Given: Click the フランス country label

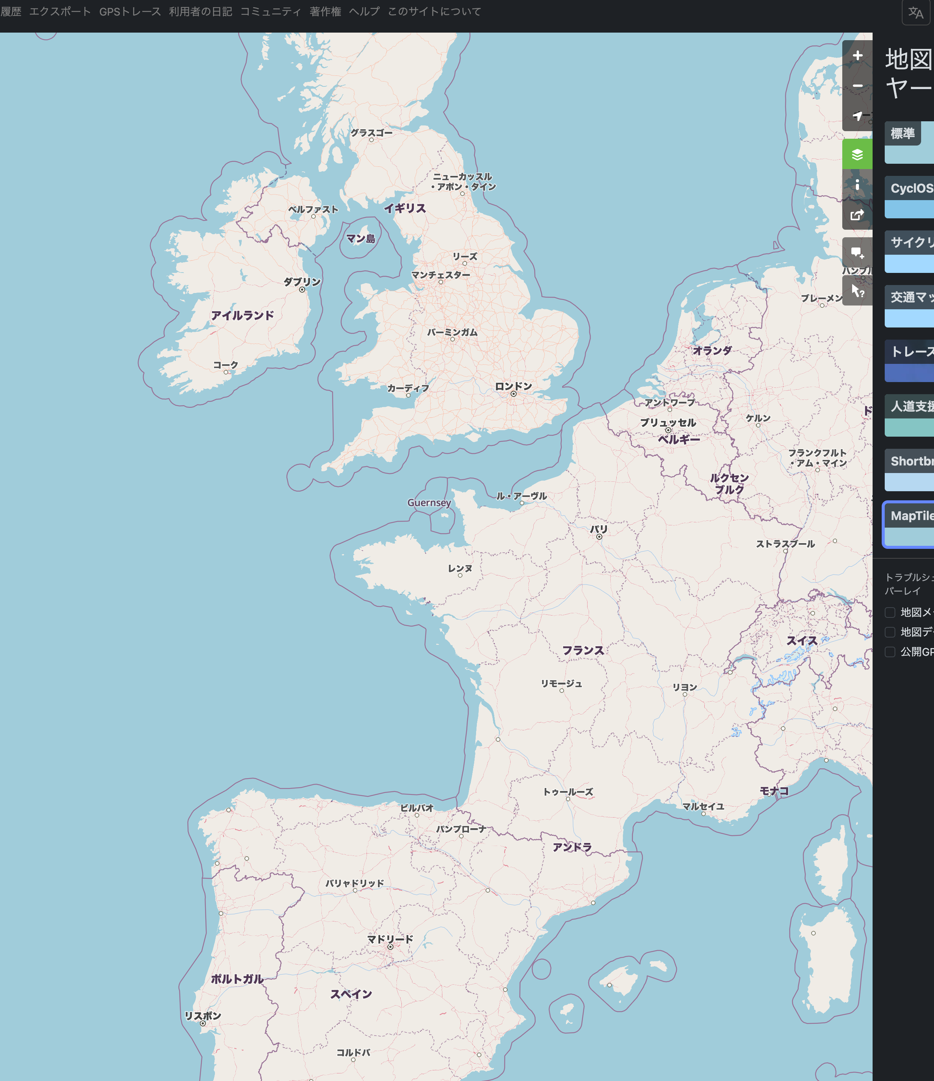Looking at the screenshot, I should pos(583,650).
